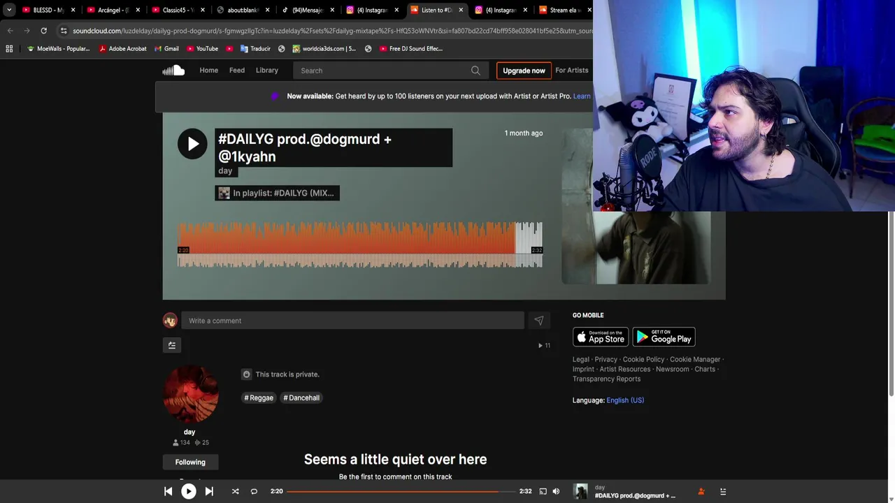Mute the volume in the player bar
This screenshot has height=503, width=895.
(556, 491)
